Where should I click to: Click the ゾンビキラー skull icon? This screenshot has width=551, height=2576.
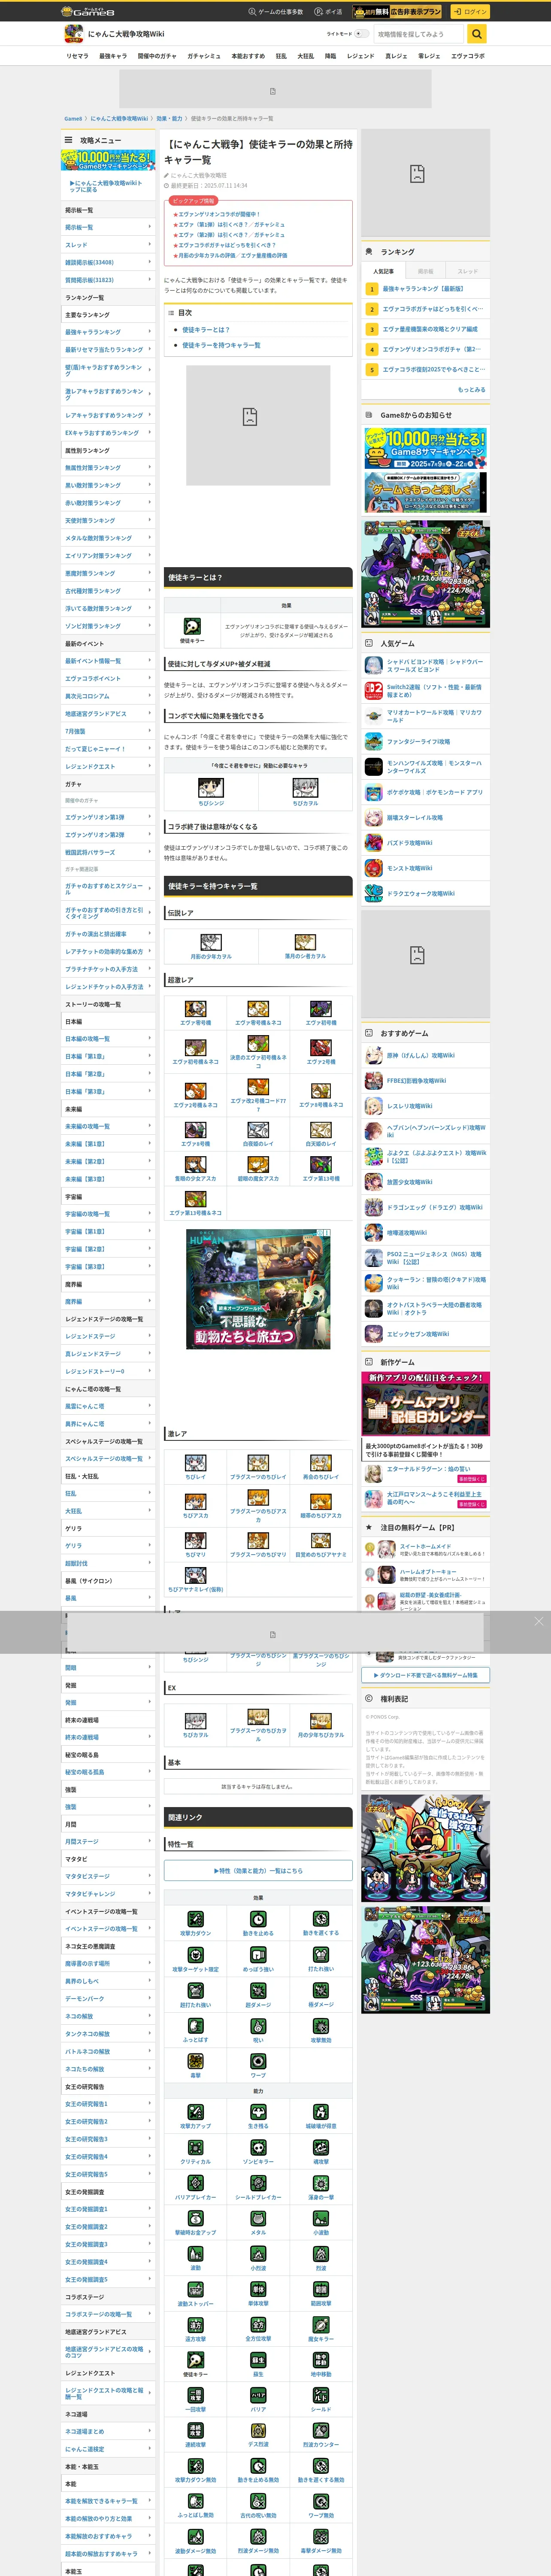[258, 2147]
